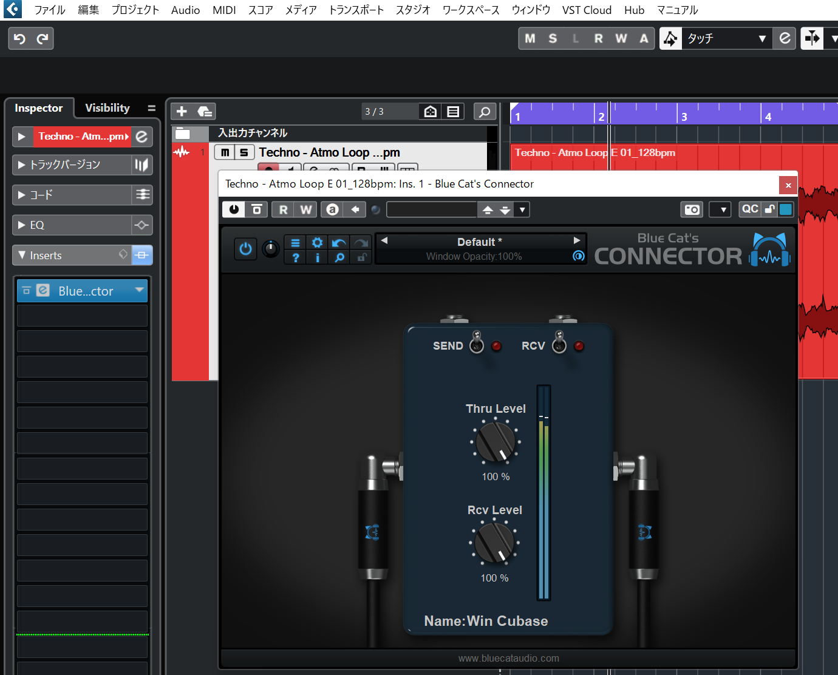Open the track list filter icon
Image resolution: width=838 pixels, height=675 pixels.
click(453, 111)
